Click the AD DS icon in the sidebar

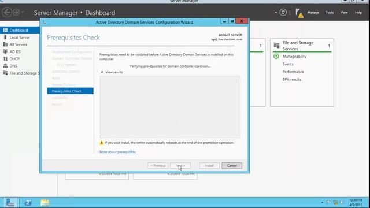click(x=5, y=51)
